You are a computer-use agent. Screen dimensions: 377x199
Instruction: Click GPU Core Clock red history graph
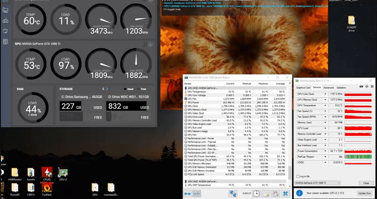pos(358,94)
